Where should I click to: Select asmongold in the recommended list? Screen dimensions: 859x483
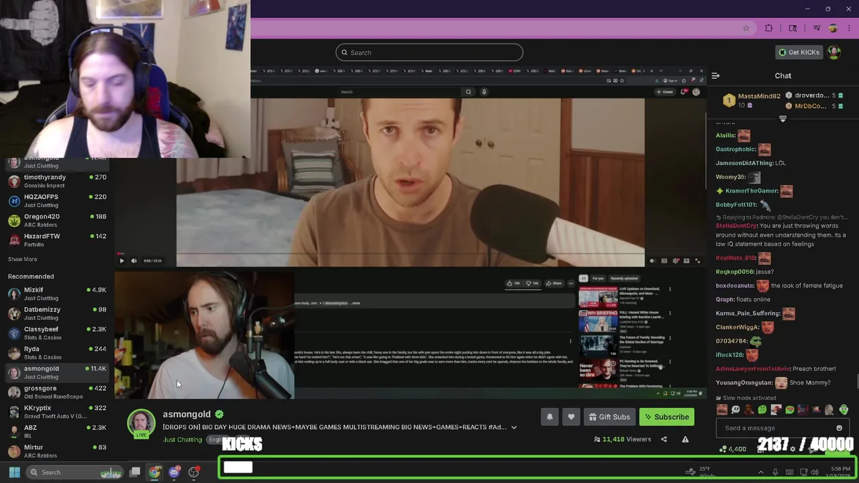click(x=57, y=372)
